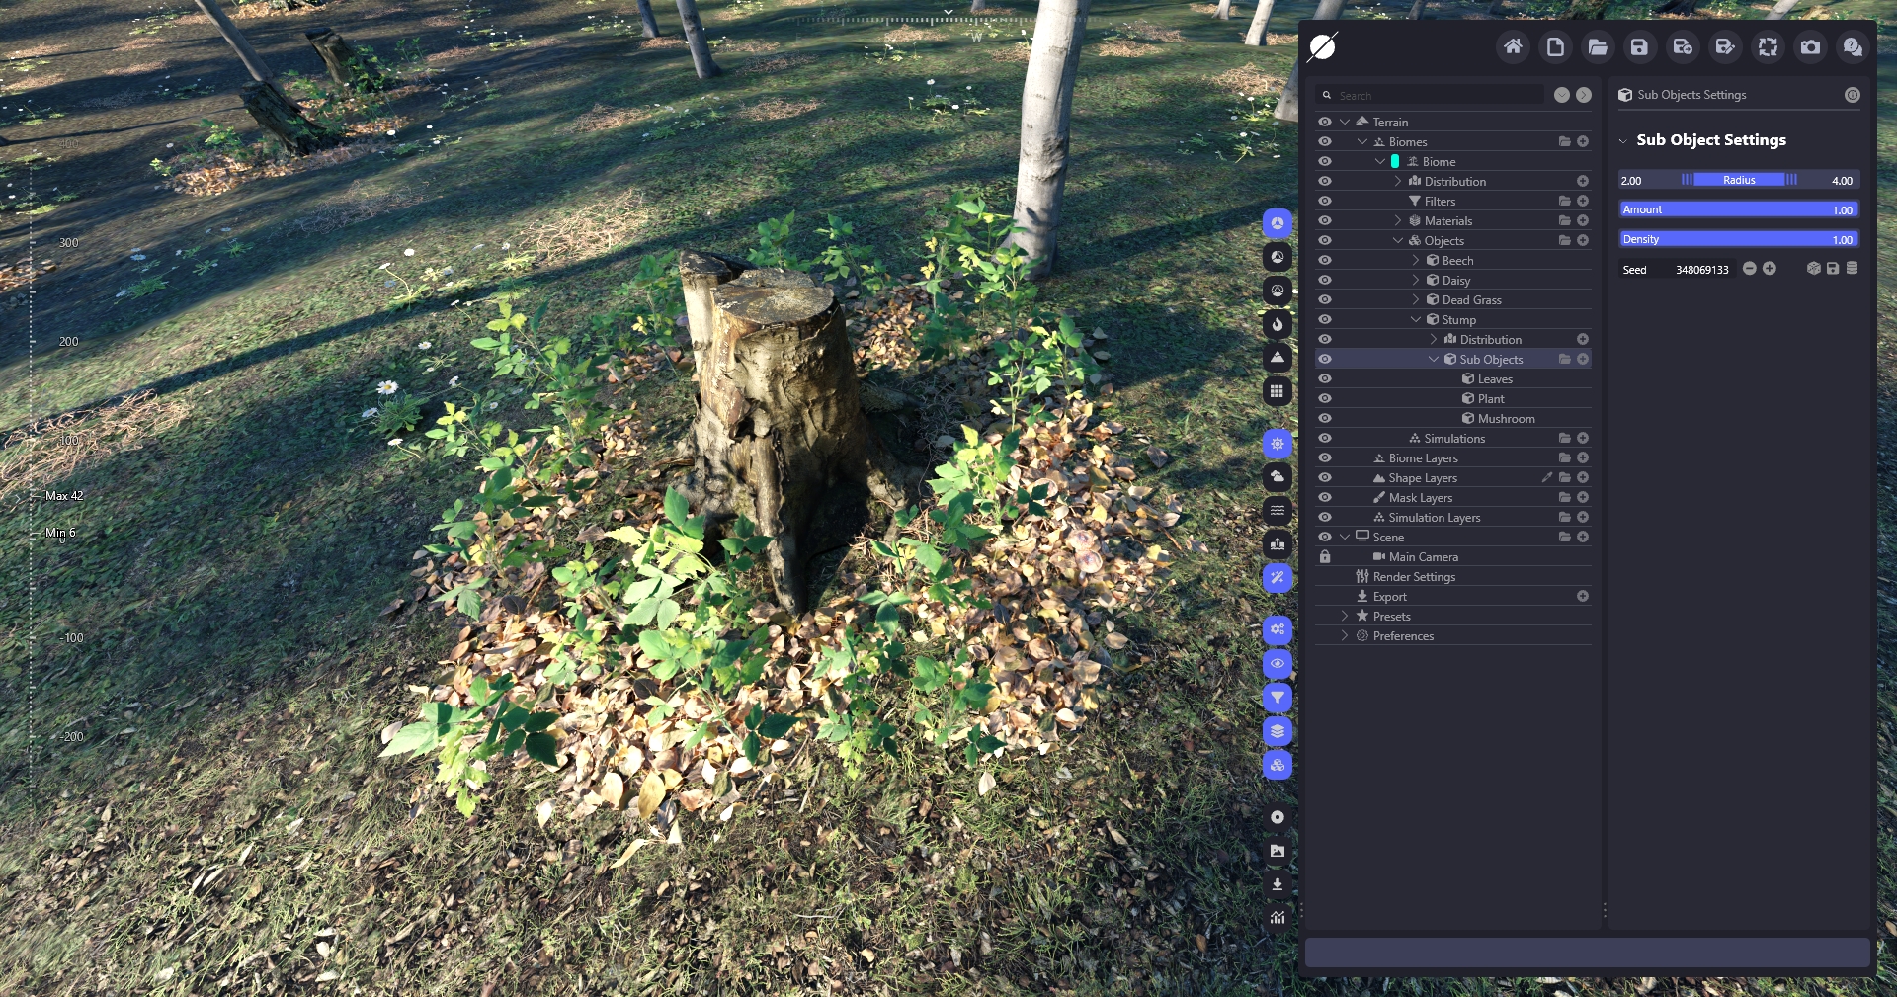The image size is (1897, 997).
Task: Collapse the Stump object node
Action: [x=1416, y=320]
